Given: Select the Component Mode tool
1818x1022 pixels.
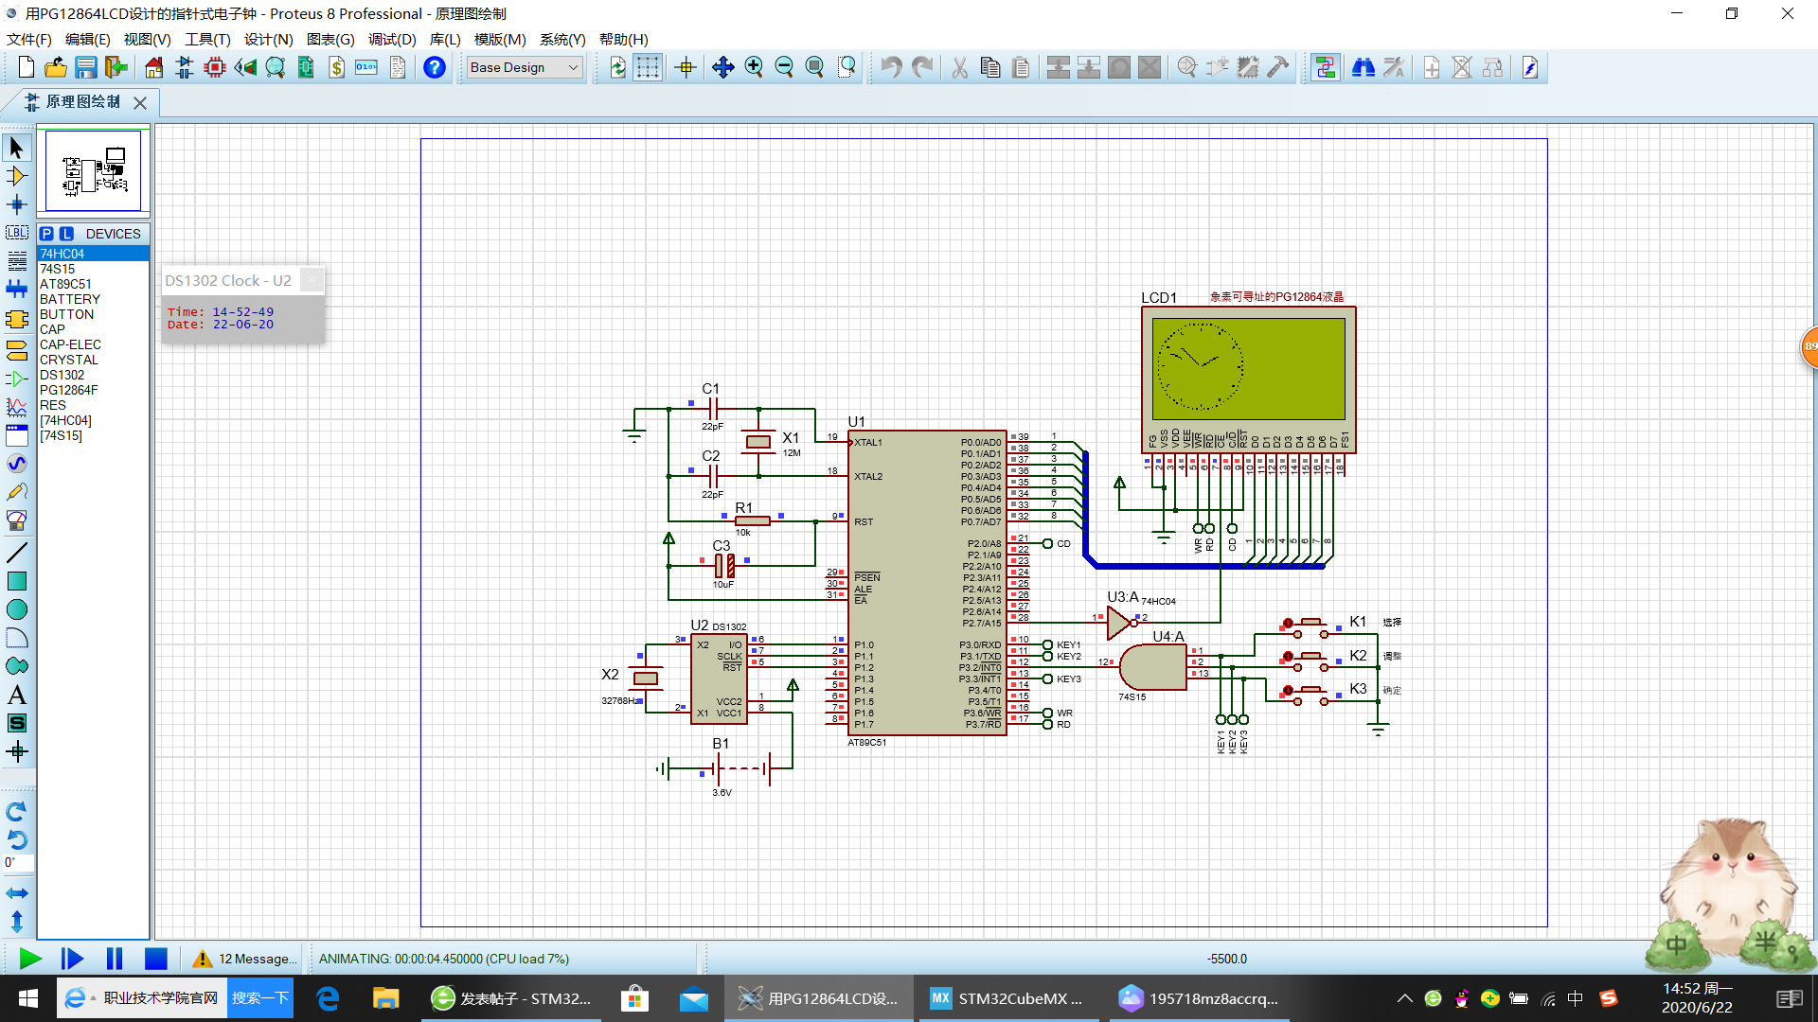Looking at the screenshot, I should 17,176.
